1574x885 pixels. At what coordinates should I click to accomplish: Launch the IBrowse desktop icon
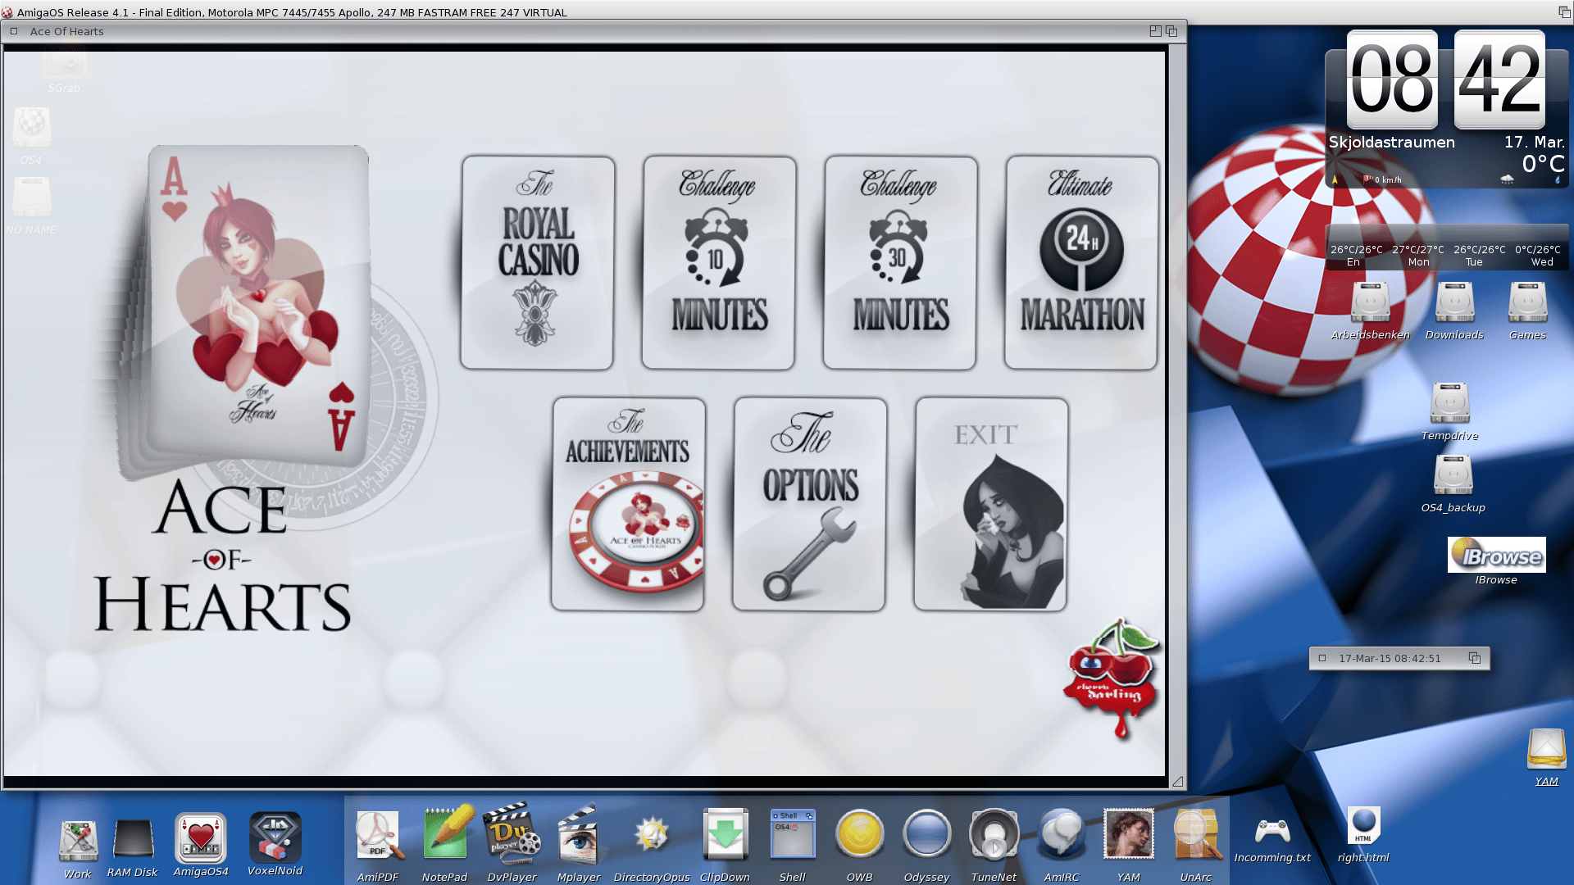1496,555
